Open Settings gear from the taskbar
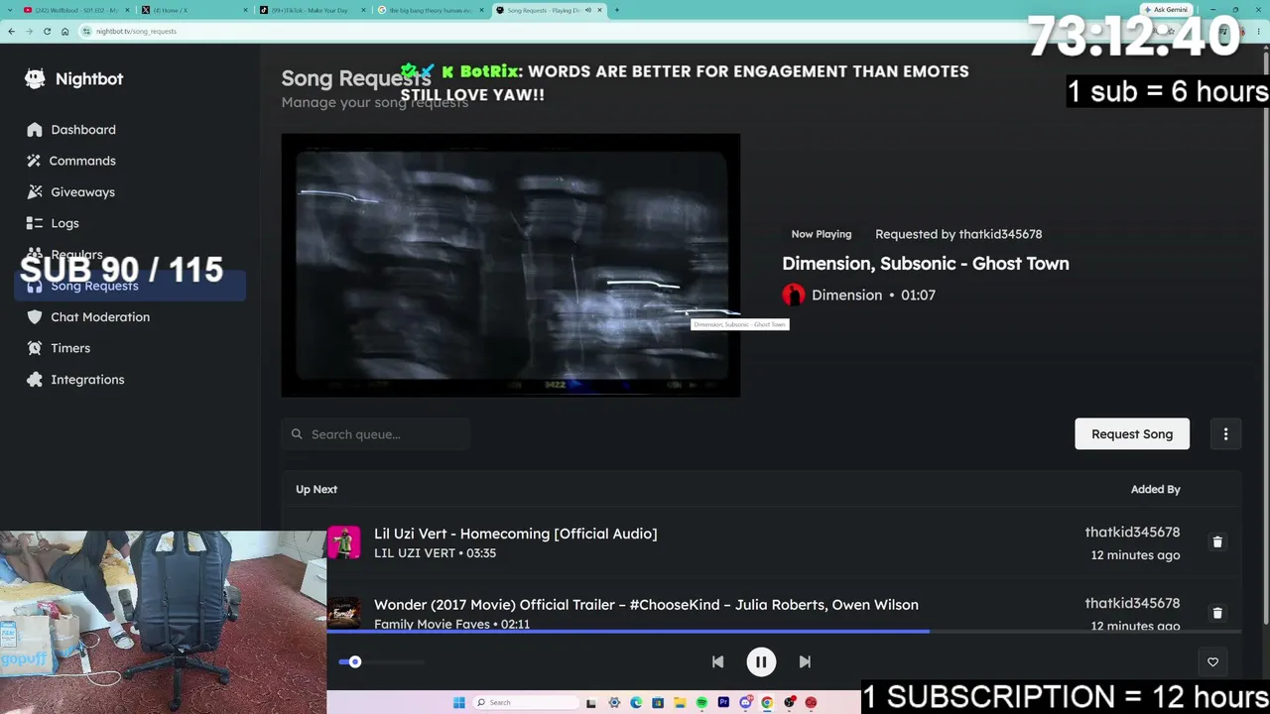Screen dimensions: 1270x714 click(614, 703)
